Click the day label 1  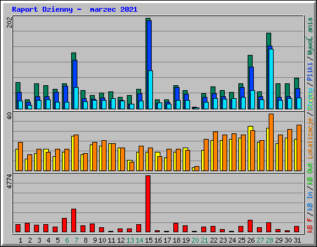pos(20,240)
